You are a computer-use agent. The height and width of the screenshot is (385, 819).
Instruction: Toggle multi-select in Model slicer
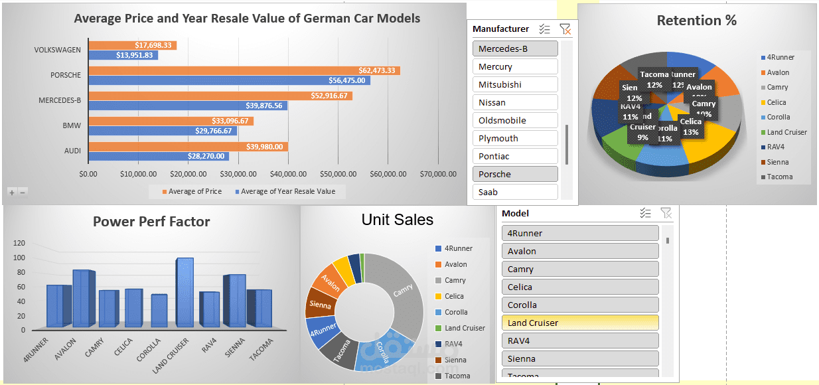[645, 213]
